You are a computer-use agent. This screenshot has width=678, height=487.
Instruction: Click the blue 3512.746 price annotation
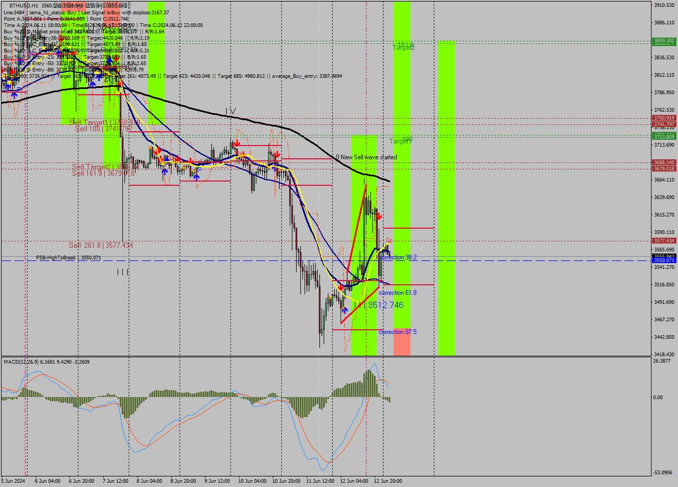(385, 305)
